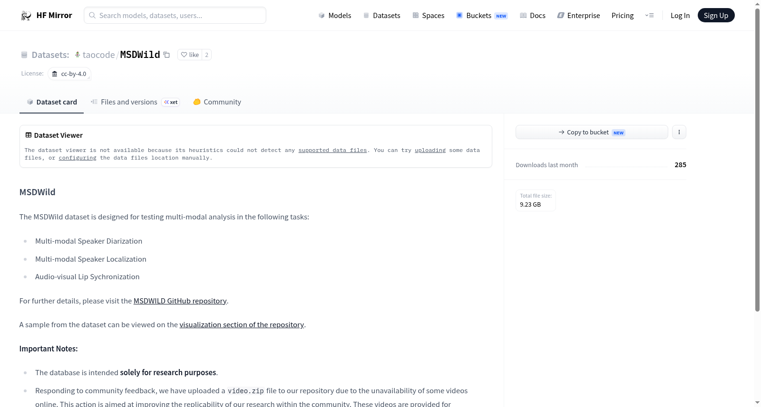Click the Dataset Viewer table icon
Image resolution: width=761 pixels, height=407 pixels.
[x=29, y=135]
